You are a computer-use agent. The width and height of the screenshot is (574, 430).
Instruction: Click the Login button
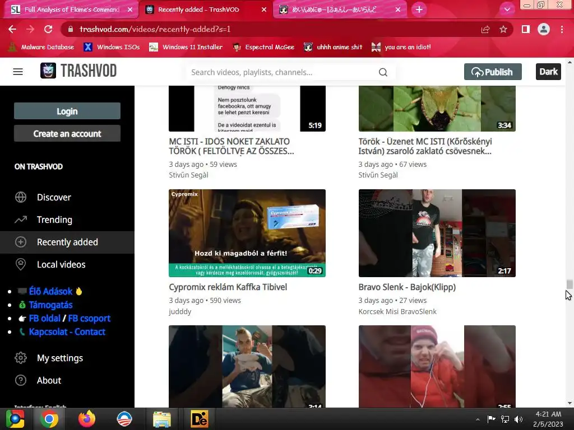(x=67, y=111)
